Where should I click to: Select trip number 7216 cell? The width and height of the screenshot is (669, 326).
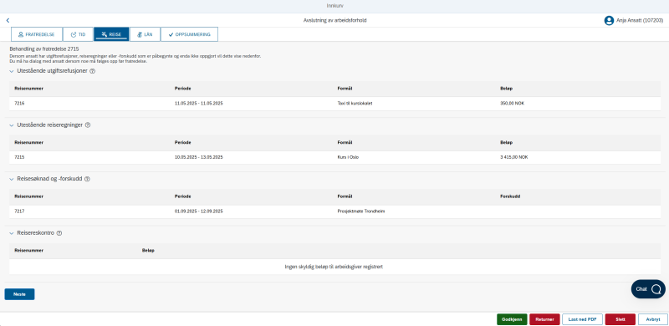(x=19, y=104)
